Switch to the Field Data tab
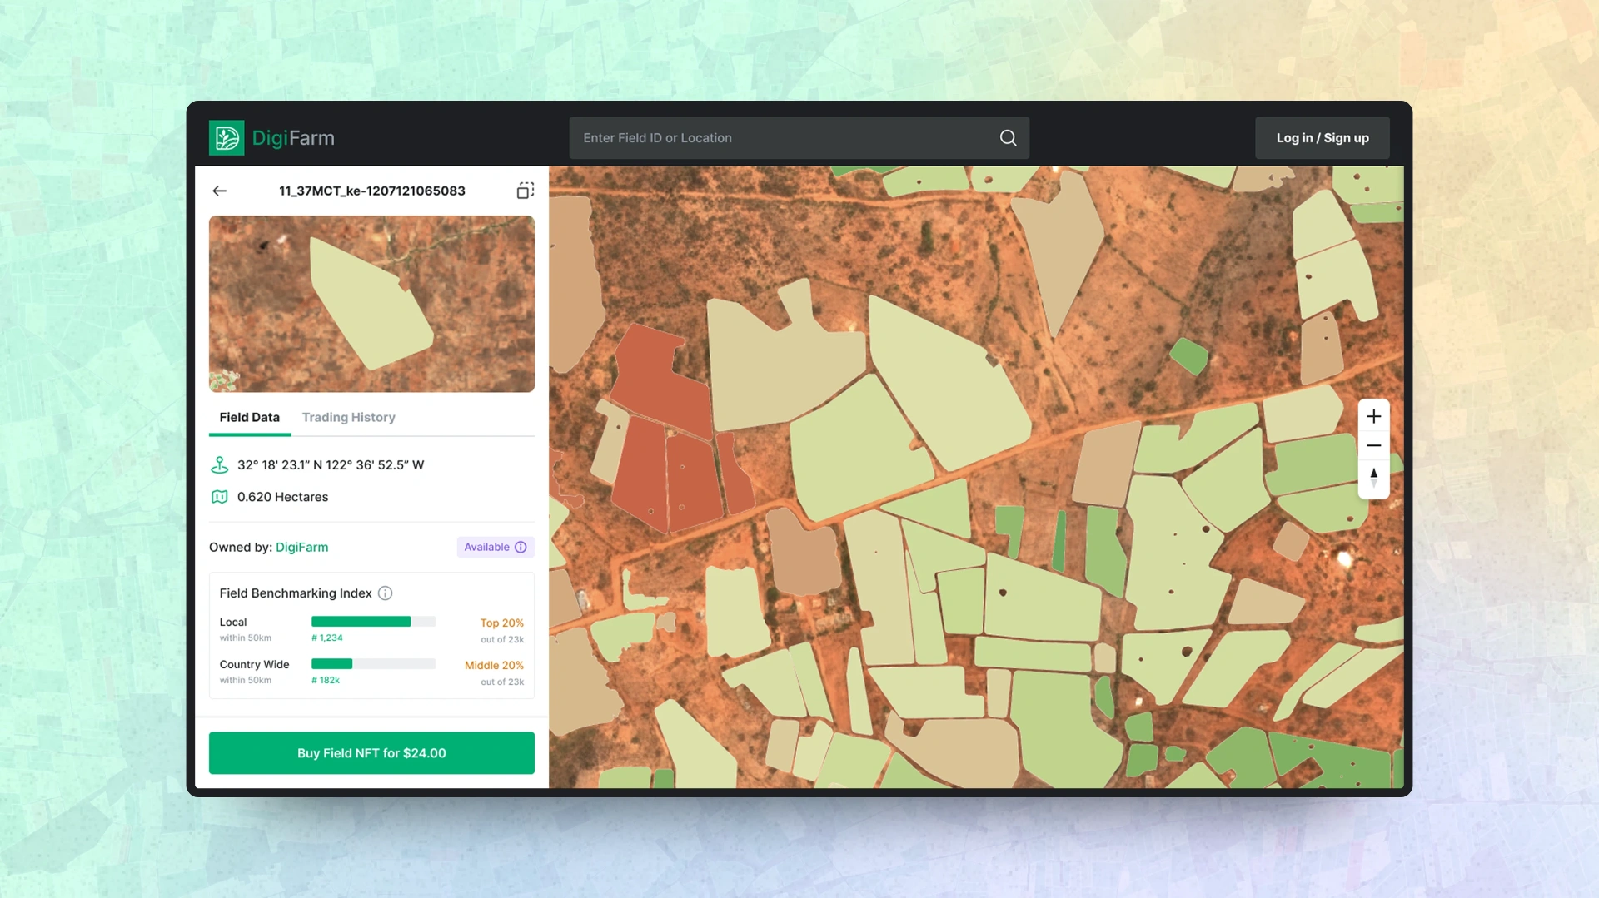The height and width of the screenshot is (898, 1599). coord(250,418)
